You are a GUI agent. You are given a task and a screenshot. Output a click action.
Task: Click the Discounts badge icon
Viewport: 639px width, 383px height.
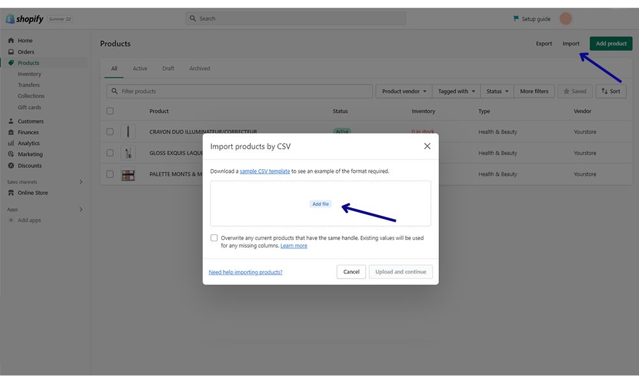tap(11, 165)
